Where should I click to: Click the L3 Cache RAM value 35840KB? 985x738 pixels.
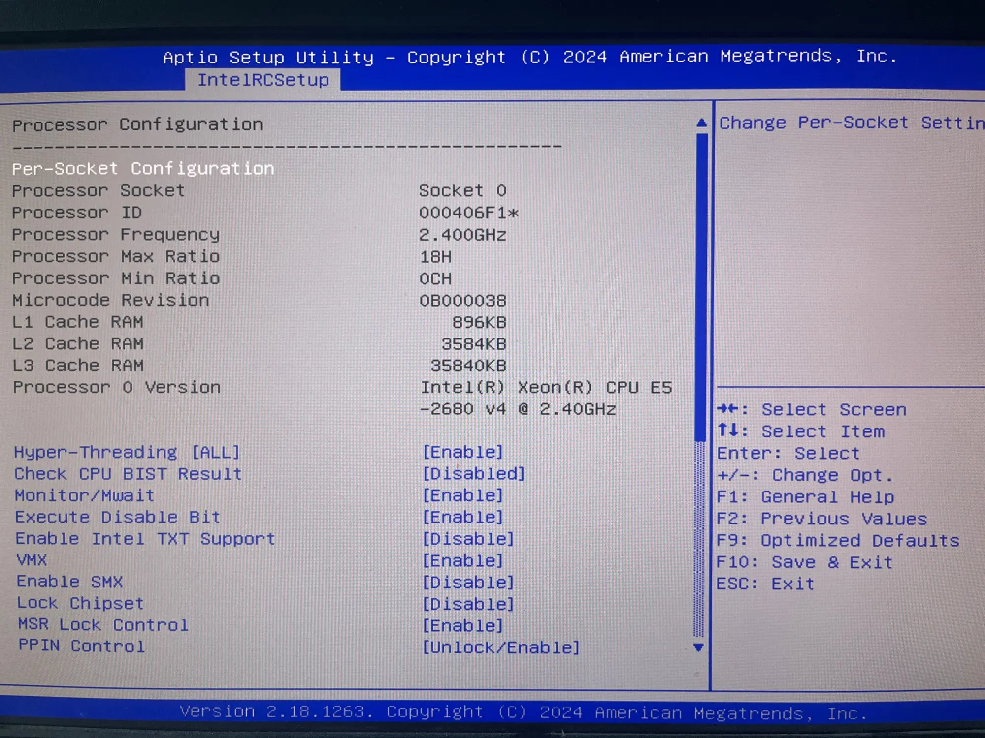[x=468, y=366]
